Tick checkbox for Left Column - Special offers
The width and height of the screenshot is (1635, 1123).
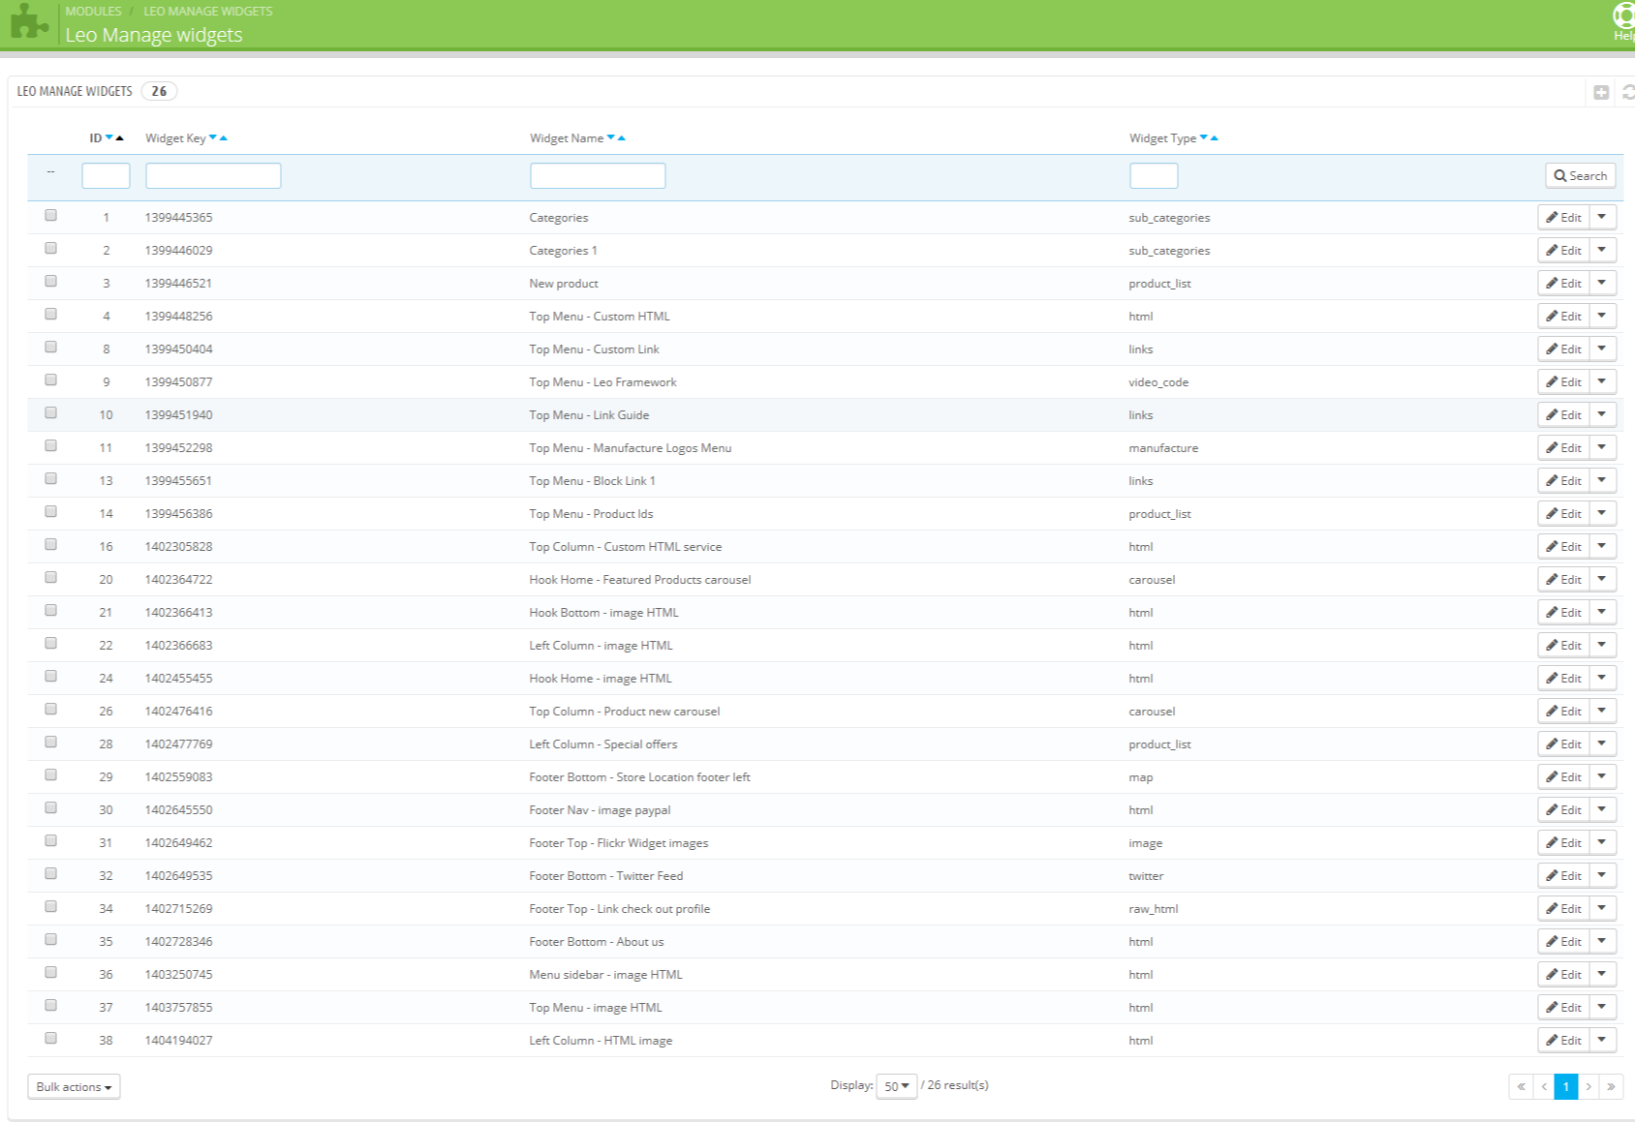50,742
